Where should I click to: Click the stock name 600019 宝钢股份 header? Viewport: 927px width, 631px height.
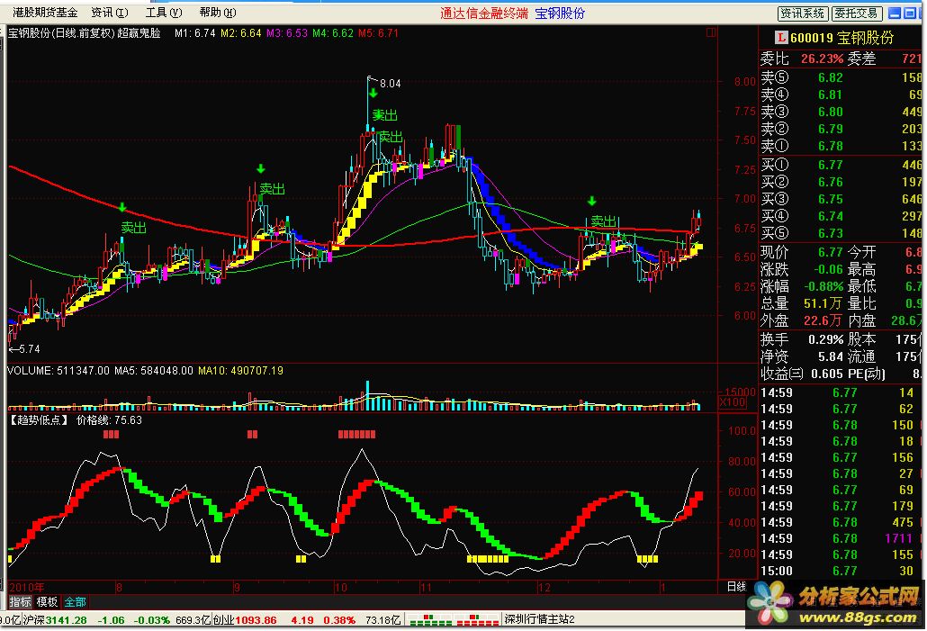841,38
